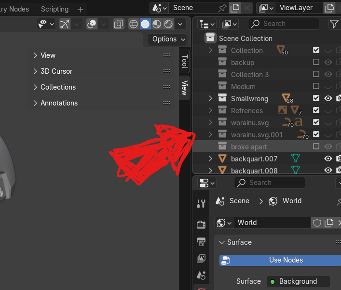Viewport: 341px width, 290px height.
Task: Open the View sidebar tab
Action: [184, 88]
